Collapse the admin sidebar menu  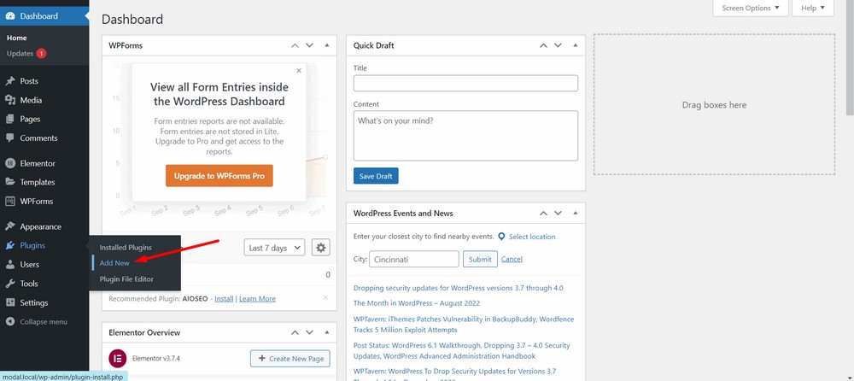pos(44,321)
